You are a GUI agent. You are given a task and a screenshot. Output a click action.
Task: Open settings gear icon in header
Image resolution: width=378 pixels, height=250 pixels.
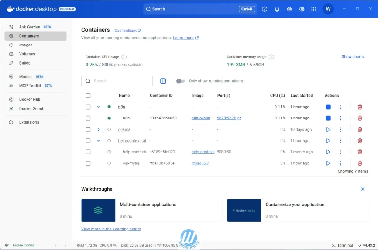coord(302,9)
